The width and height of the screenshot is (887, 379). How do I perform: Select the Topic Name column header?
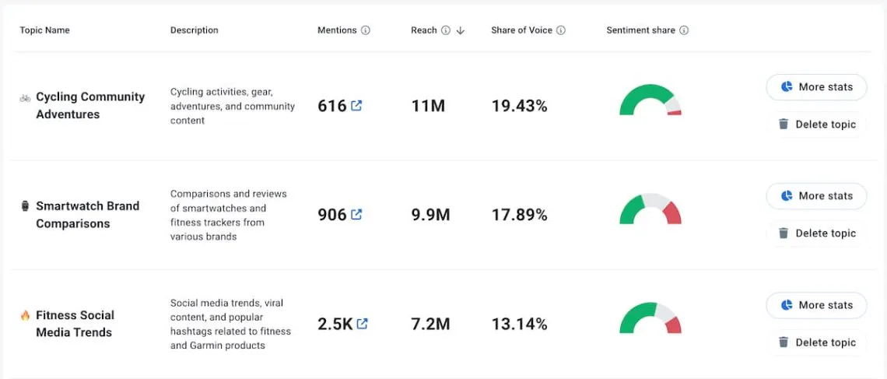(x=44, y=30)
